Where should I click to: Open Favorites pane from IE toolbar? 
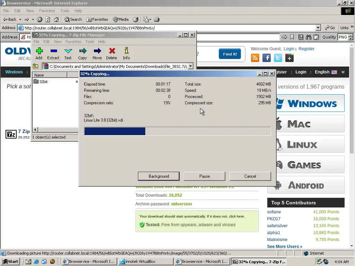97,19
